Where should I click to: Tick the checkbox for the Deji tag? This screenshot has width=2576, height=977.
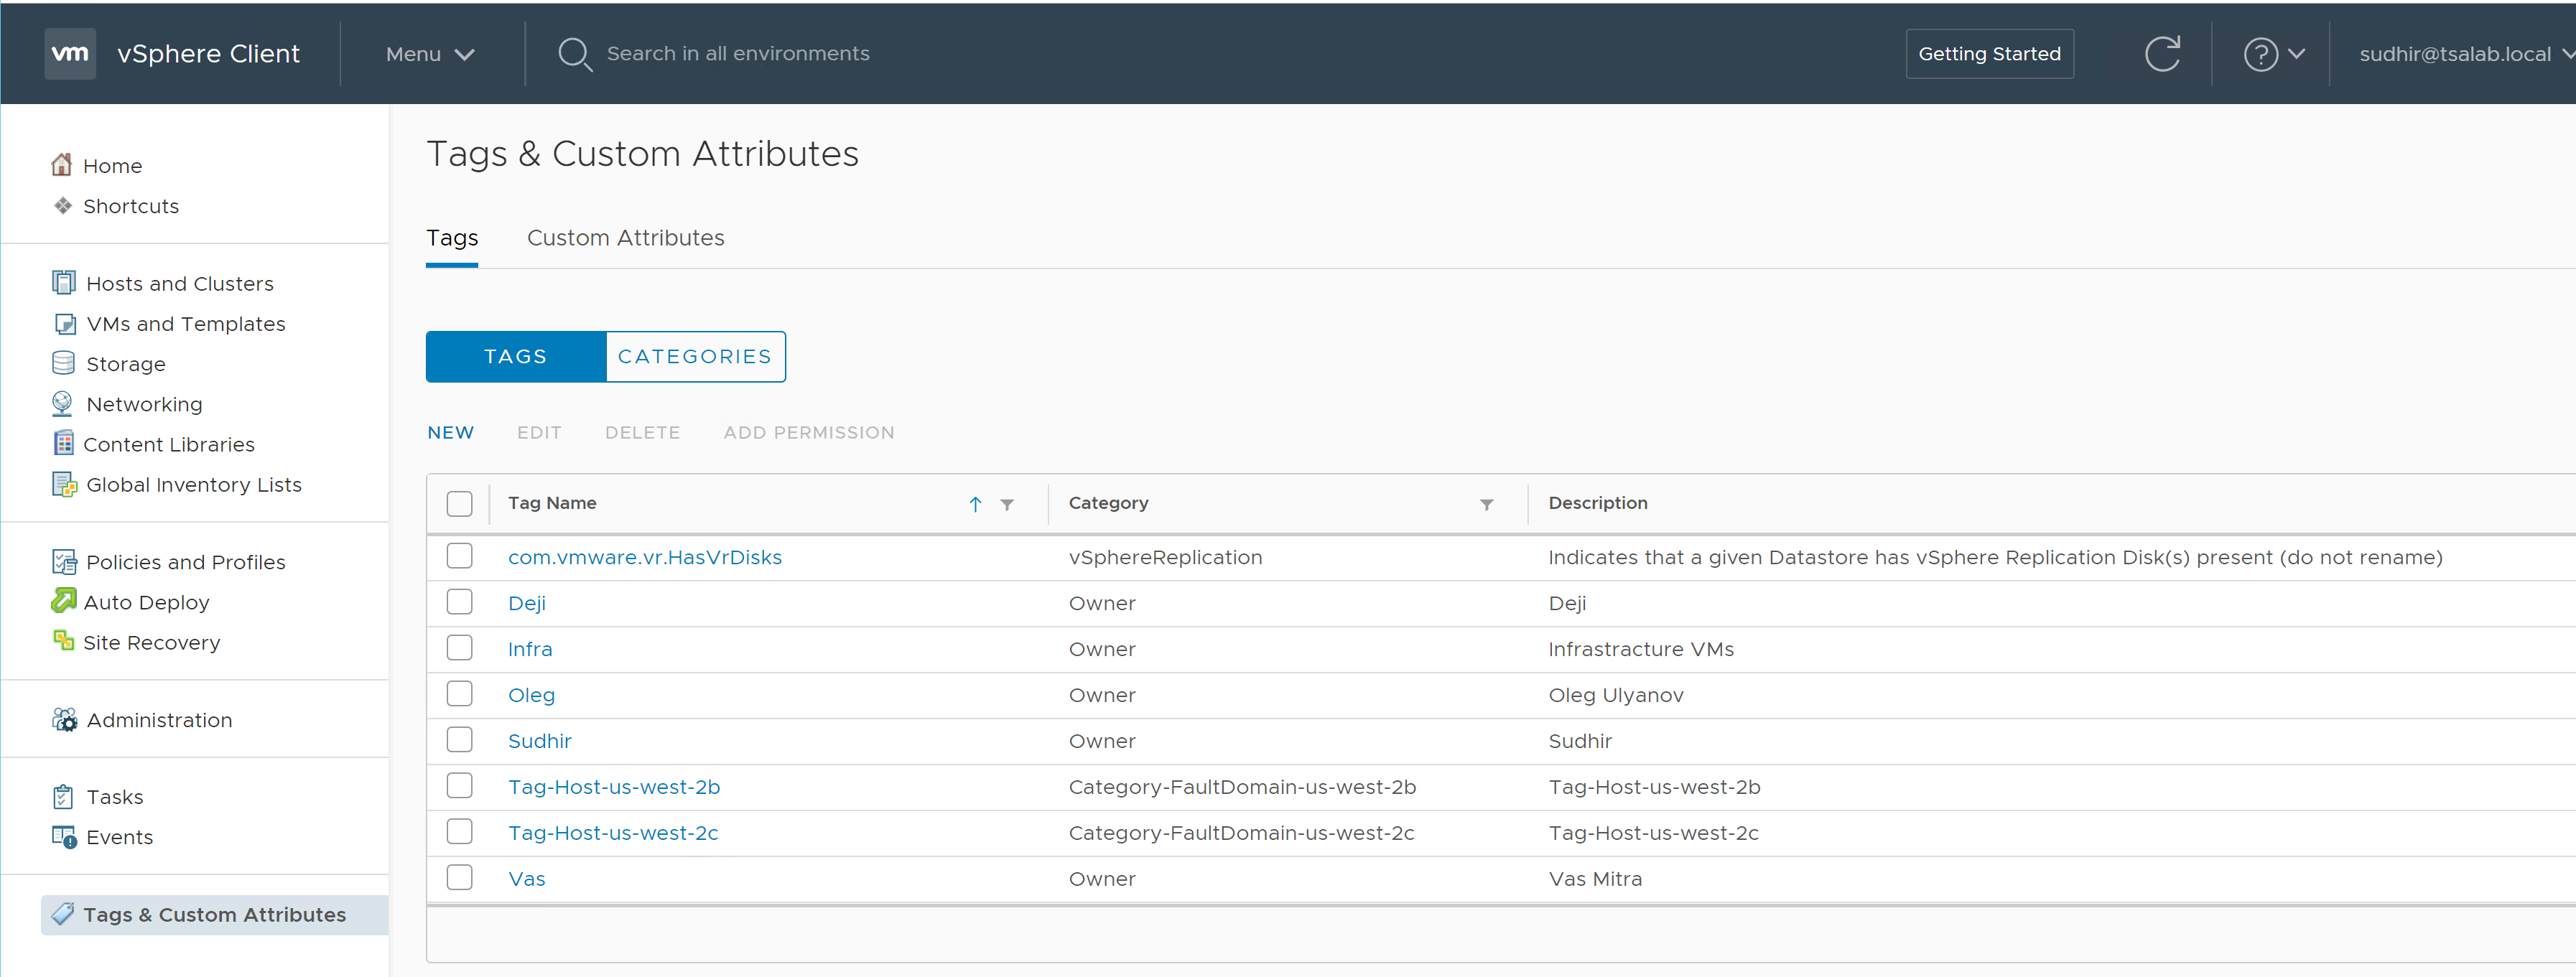click(459, 602)
